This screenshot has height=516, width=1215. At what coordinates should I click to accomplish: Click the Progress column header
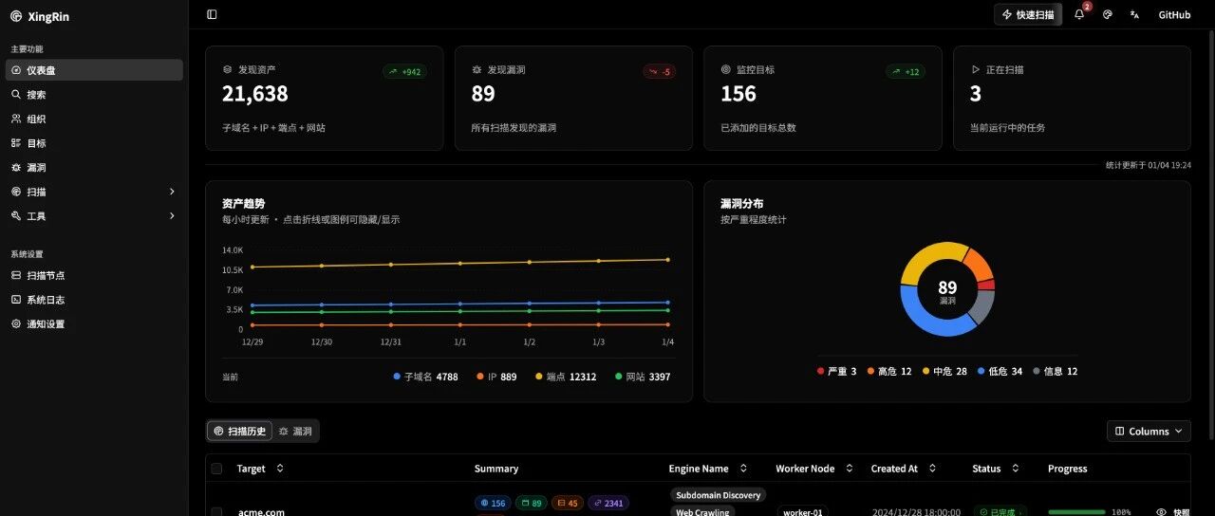pyautogui.click(x=1067, y=469)
